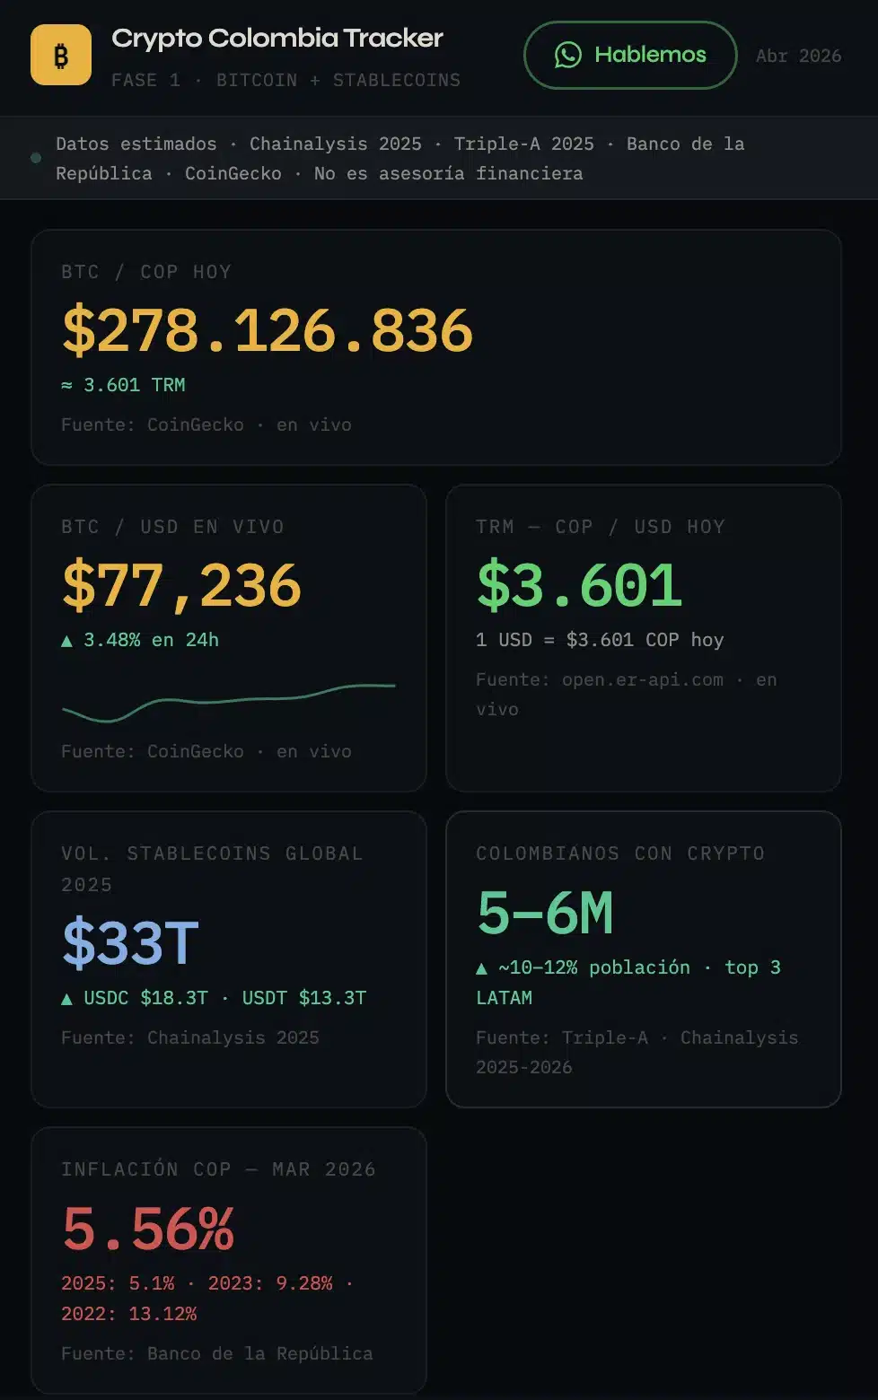Click the green status dot beside the disclaimer

tap(36, 158)
